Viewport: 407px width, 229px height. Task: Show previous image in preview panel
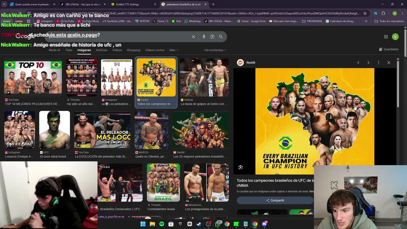[358, 63]
